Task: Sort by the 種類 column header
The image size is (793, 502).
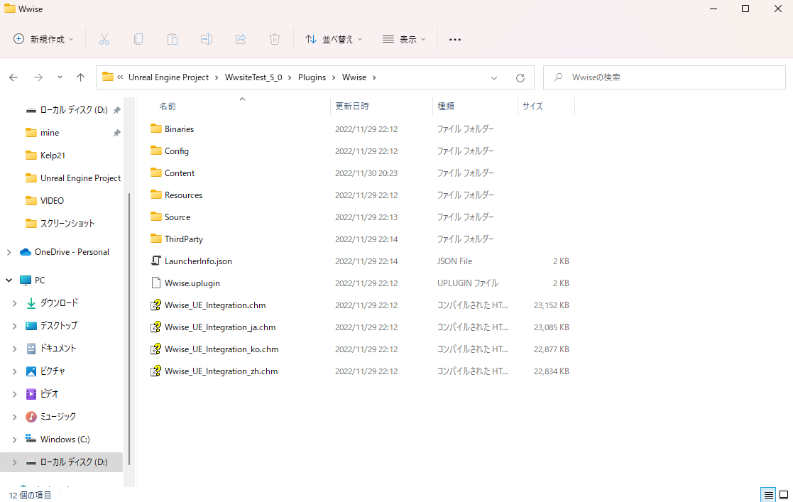Action: (x=446, y=107)
